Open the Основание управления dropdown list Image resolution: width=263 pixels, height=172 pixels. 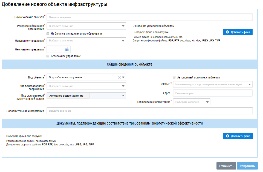point(123,41)
